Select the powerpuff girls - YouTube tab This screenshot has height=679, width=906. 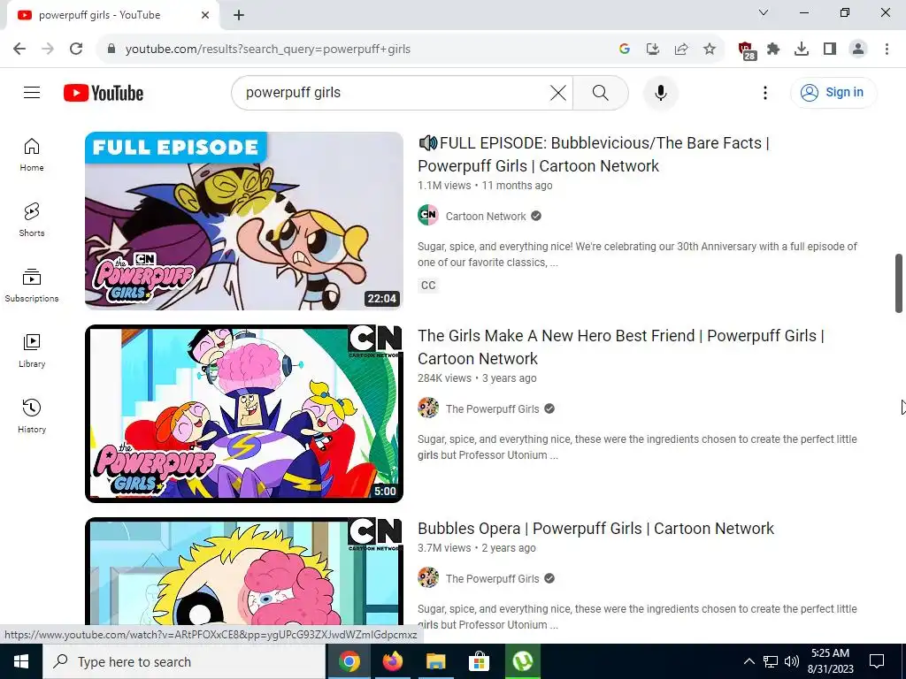pos(112,15)
